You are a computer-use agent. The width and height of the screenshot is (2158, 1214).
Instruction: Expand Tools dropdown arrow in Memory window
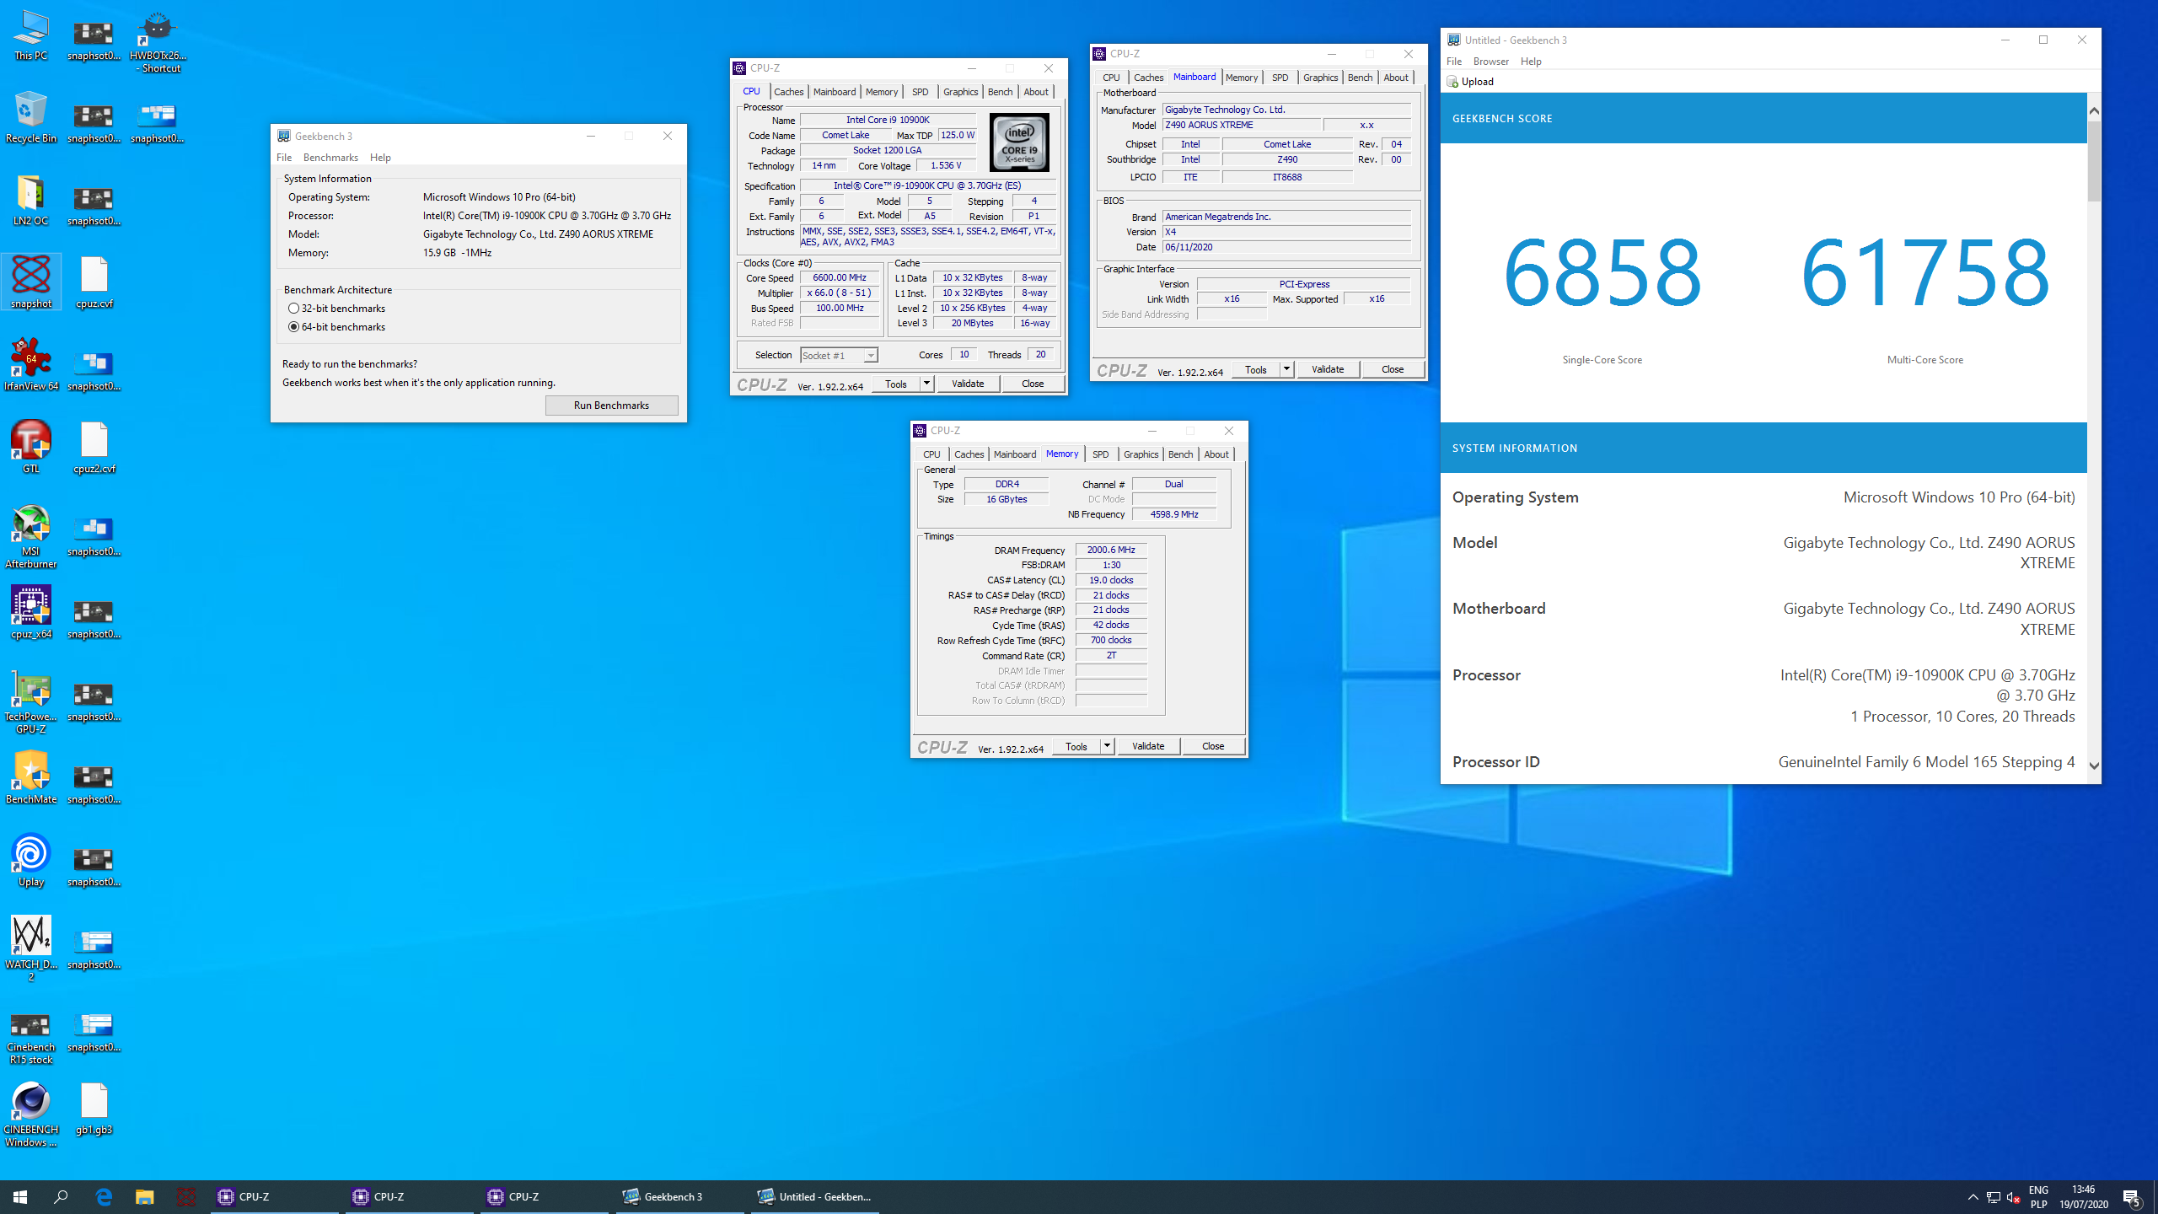coord(1107,746)
